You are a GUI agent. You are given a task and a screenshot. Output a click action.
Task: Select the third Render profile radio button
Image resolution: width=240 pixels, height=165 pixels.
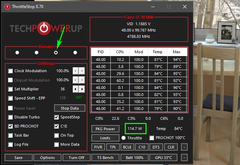pyautogui.click(x=56, y=53)
